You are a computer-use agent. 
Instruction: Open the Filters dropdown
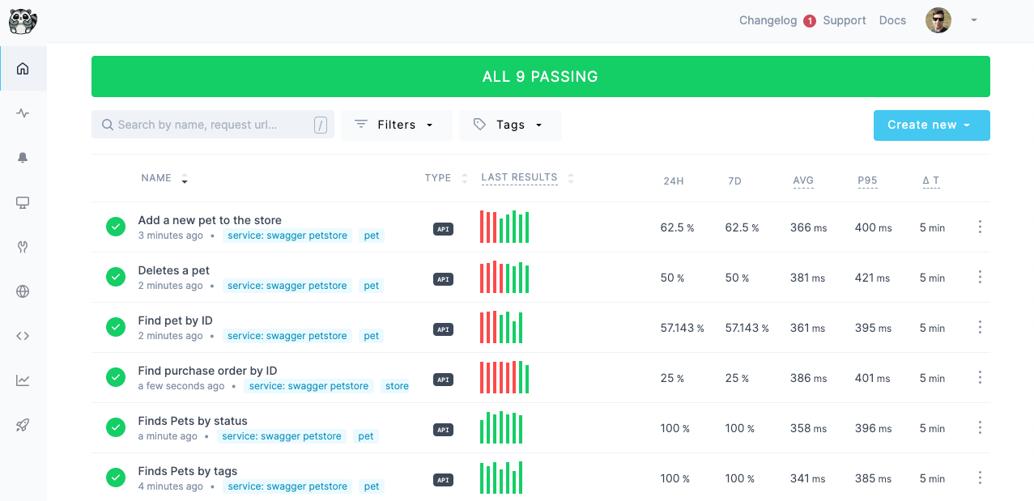[x=396, y=125]
